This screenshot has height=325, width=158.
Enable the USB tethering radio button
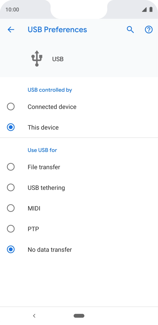(11, 188)
